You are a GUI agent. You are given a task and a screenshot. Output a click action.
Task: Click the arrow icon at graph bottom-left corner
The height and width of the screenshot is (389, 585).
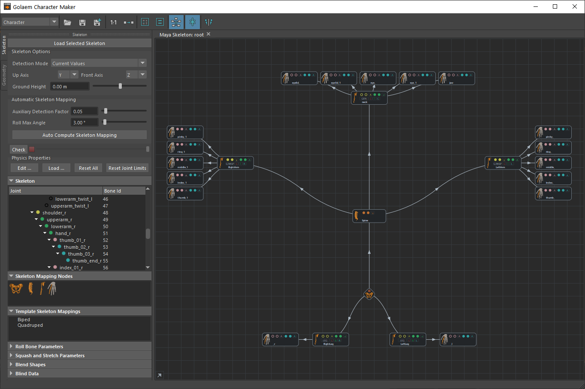click(x=160, y=375)
